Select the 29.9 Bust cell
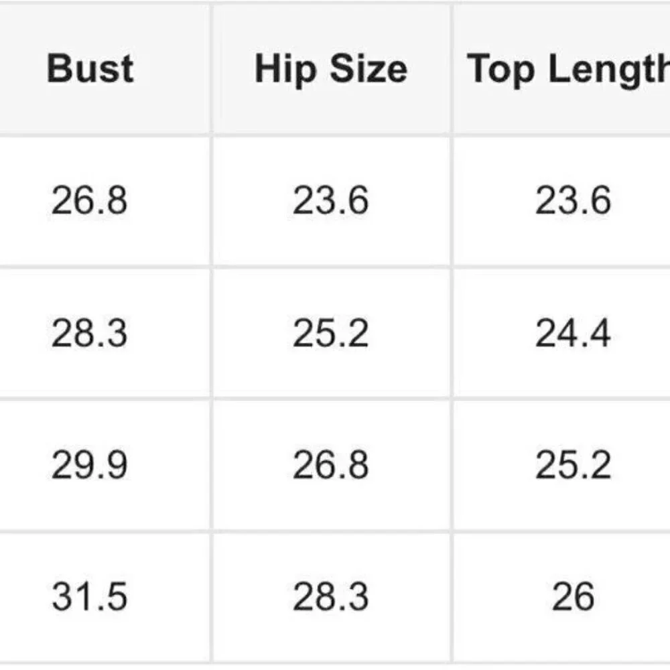The height and width of the screenshot is (670, 670). point(89,465)
